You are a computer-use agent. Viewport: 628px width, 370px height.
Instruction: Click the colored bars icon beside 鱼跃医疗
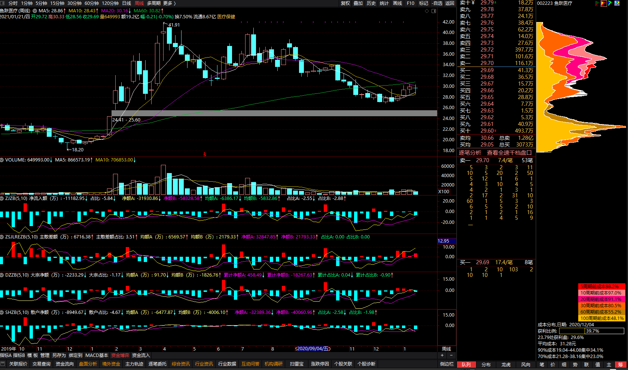click(x=597, y=3)
